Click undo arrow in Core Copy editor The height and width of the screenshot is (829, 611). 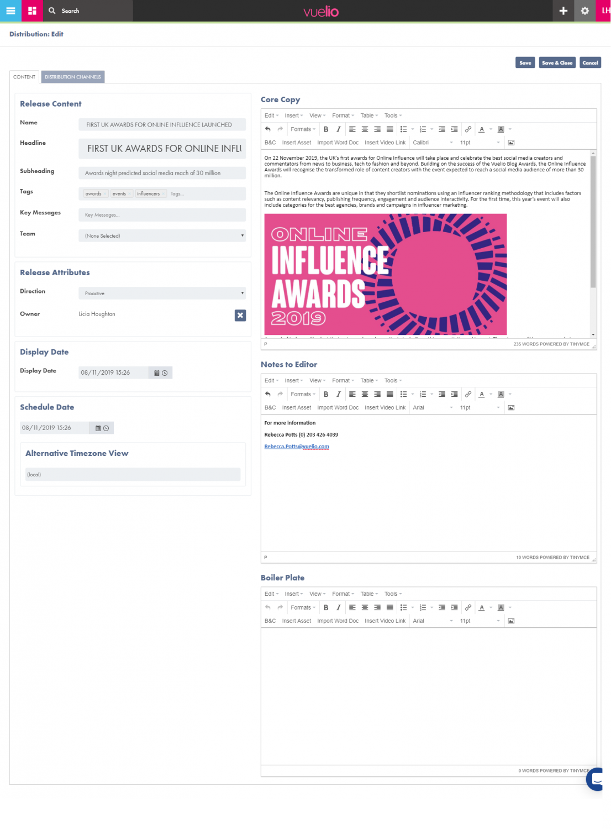268,129
